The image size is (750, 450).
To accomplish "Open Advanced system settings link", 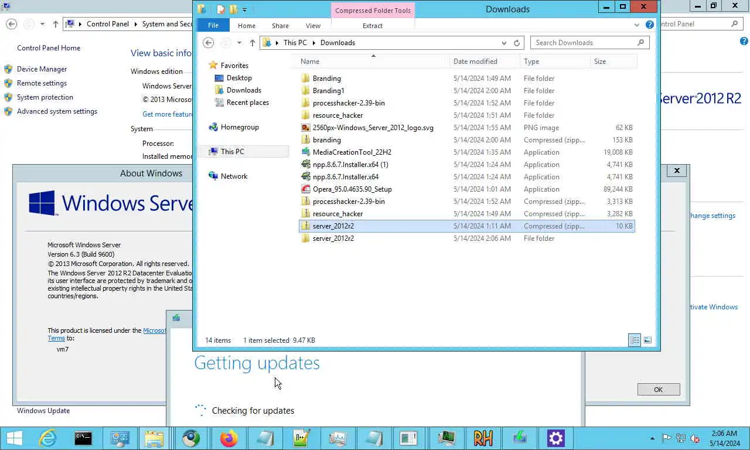I will point(57,111).
